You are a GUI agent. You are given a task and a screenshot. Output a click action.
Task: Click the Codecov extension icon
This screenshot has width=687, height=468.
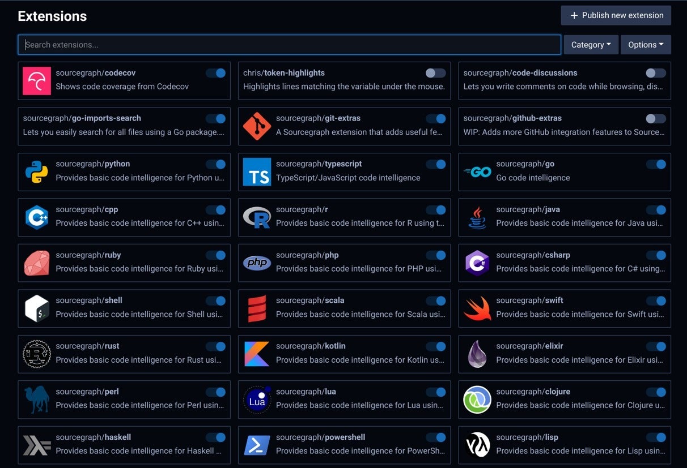pos(37,81)
